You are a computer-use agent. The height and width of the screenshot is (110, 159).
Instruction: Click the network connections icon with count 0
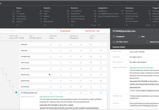[101, 44]
